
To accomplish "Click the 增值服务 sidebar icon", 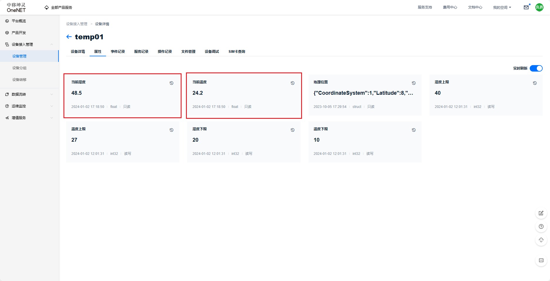I will tap(7, 118).
